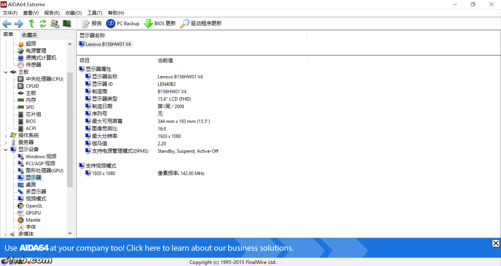Click the AIDA64 business solutions banner
This screenshot has width=501, height=266.
click(x=149, y=248)
